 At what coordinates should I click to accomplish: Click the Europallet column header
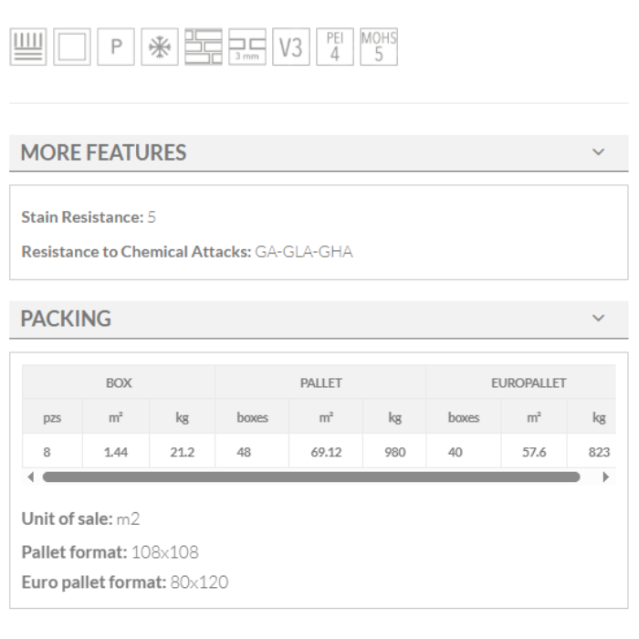529,382
